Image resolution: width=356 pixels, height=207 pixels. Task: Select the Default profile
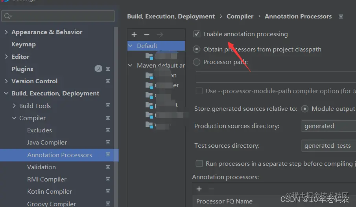click(x=156, y=46)
